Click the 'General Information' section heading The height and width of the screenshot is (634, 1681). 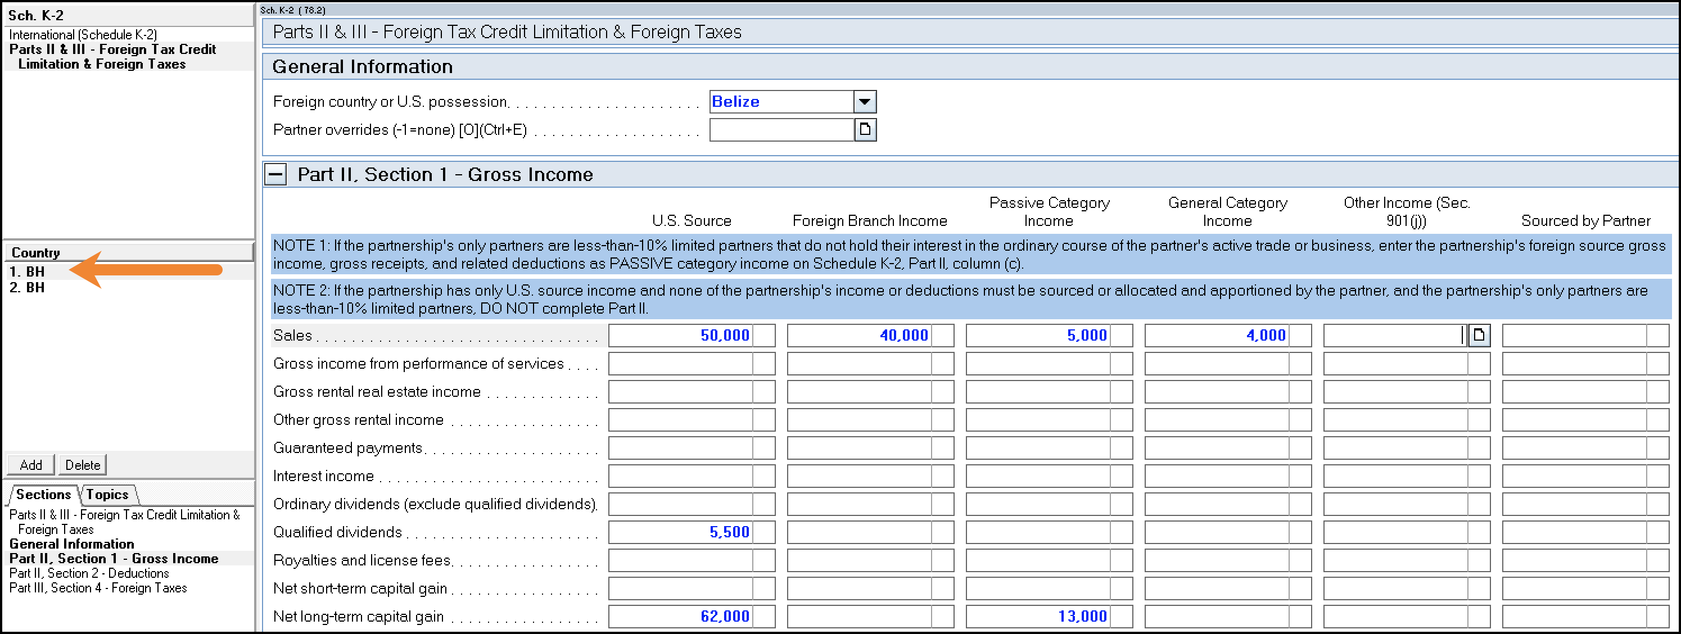[x=362, y=66]
